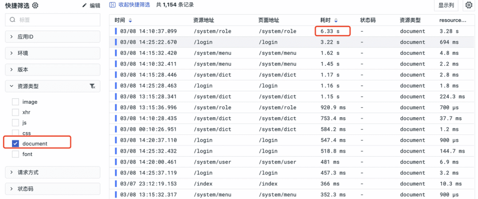Click the 37.7 ms resource value
This screenshot has width=478, height=199.
[451, 118]
